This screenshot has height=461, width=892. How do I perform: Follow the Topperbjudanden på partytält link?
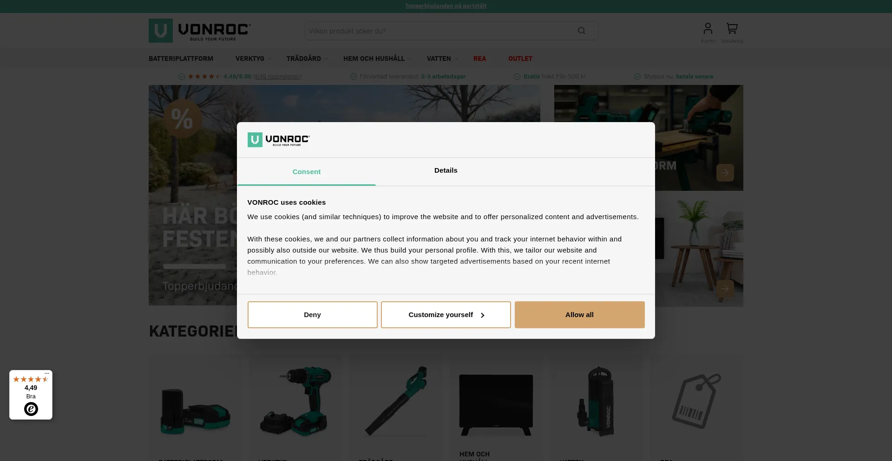coord(446,6)
